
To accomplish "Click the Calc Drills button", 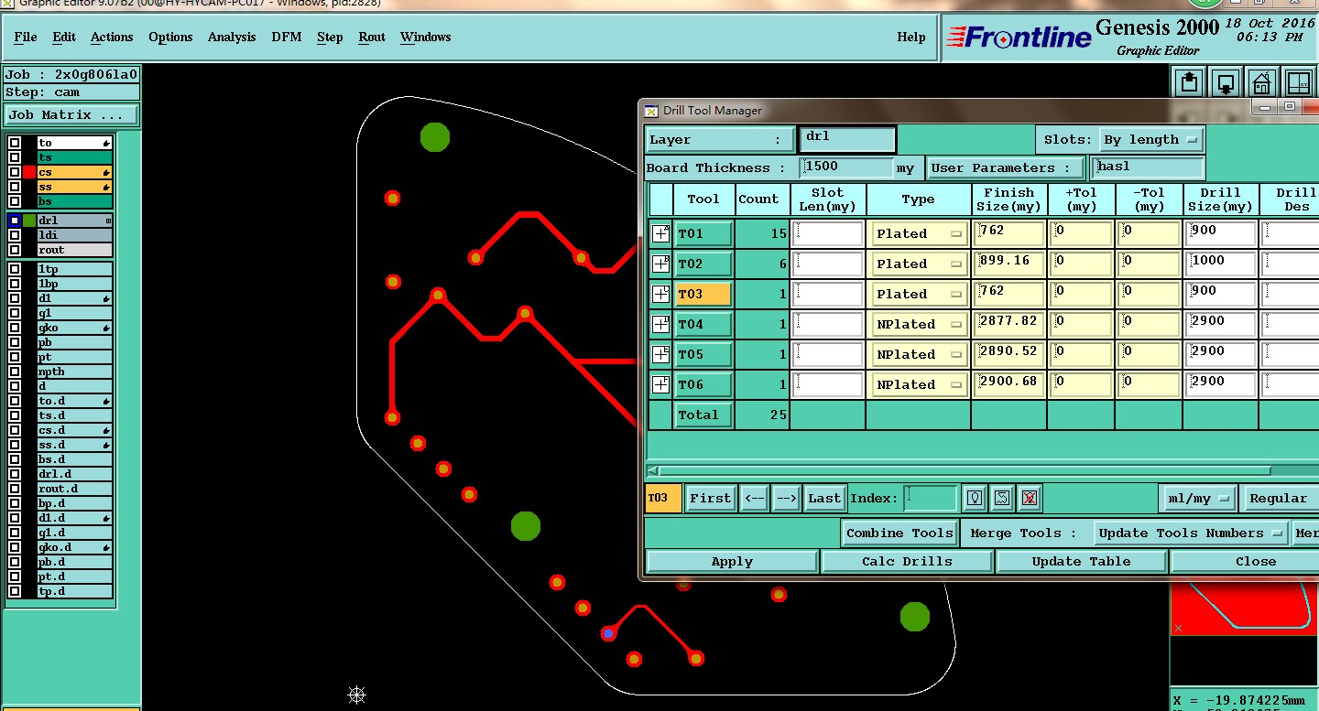I will [x=907, y=562].
